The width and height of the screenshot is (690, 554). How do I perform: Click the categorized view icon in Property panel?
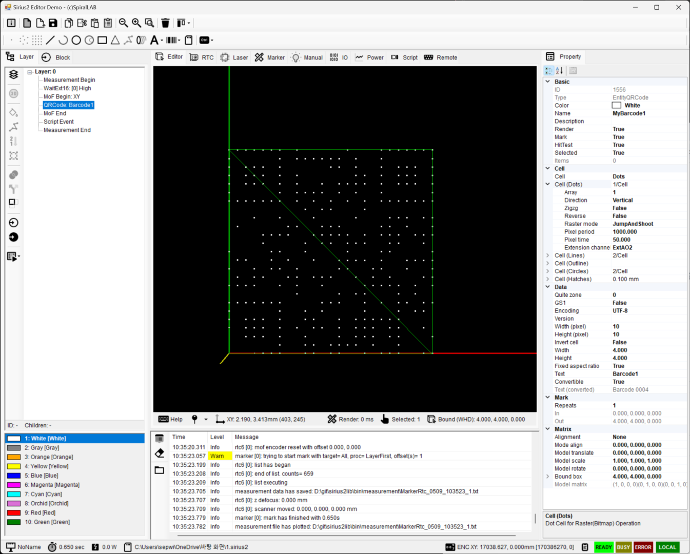tap(549, 71)
